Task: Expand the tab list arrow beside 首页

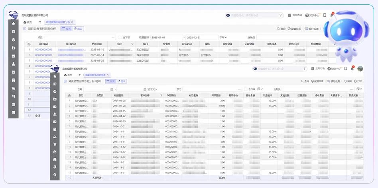Action: coord(79,75)
